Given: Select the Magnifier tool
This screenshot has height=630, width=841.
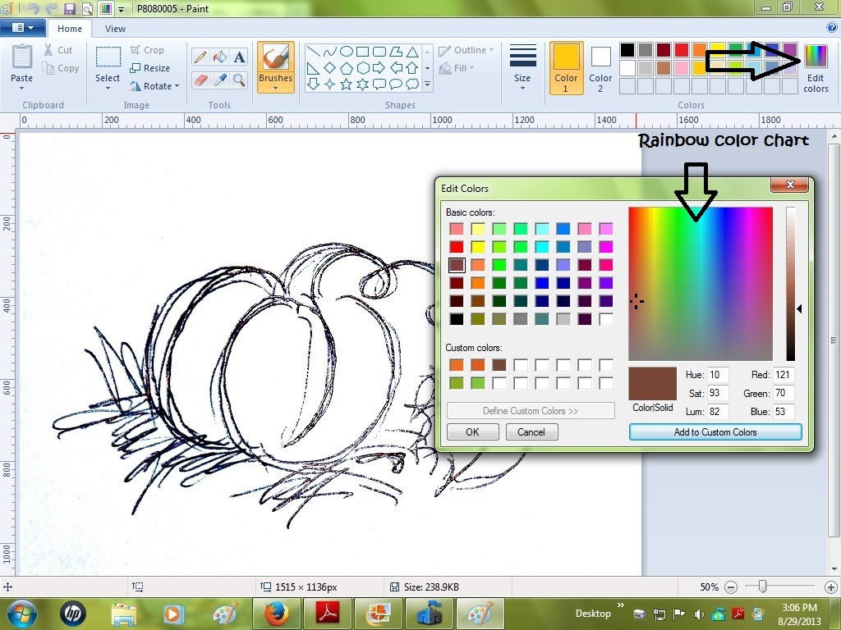Looking at the screenshot, I should click(x=238, y=80).
